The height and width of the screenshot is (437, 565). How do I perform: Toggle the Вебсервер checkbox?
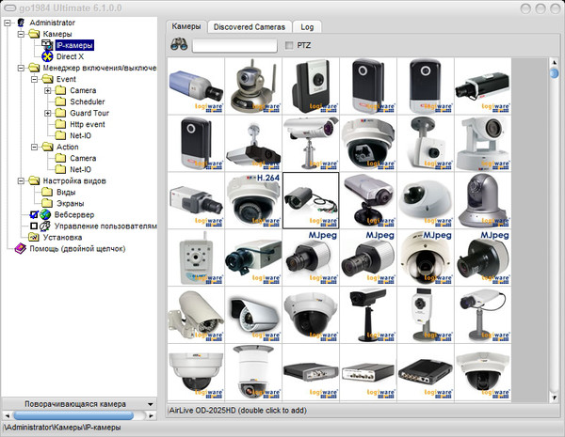point(34,214)
